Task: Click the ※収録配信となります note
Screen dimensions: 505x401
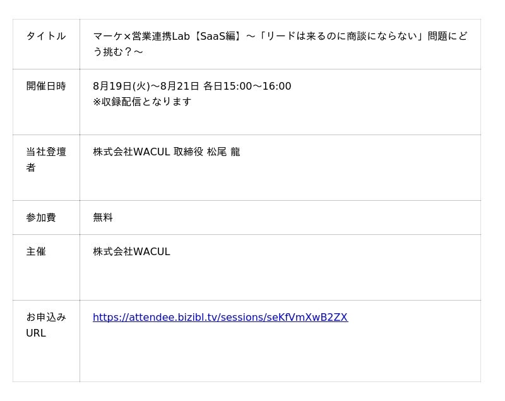Action: 142,102
